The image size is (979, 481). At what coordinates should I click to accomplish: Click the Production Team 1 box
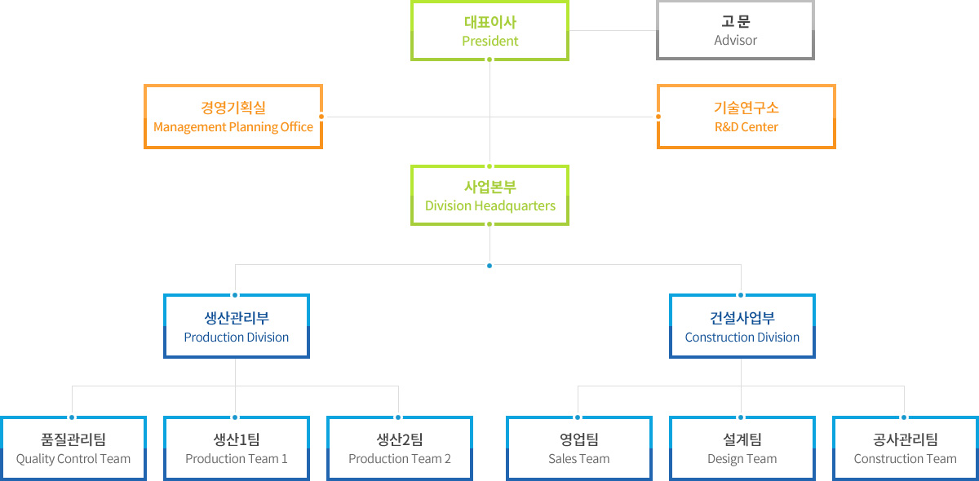click(237, 448)
